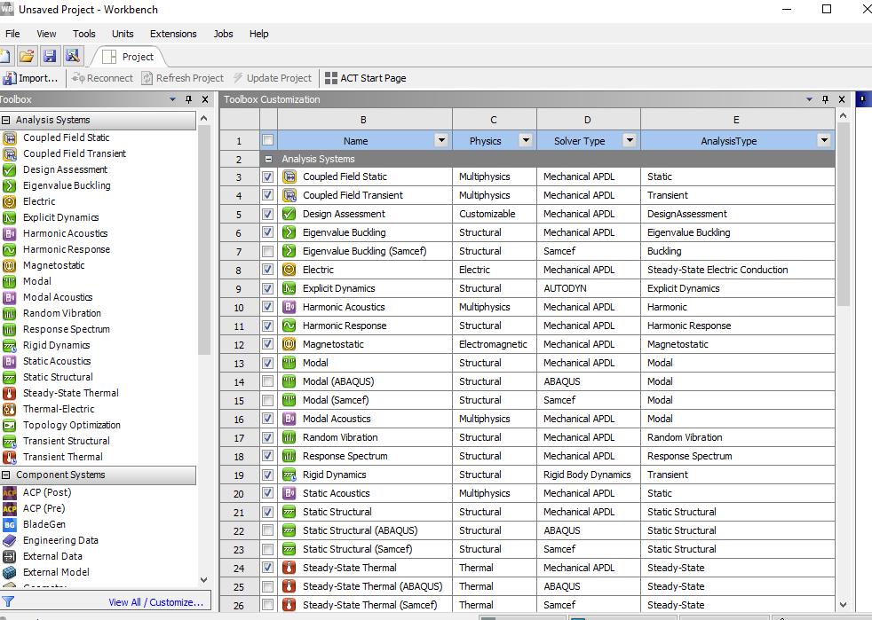Open the Jobs menu

tap(223, 34)
